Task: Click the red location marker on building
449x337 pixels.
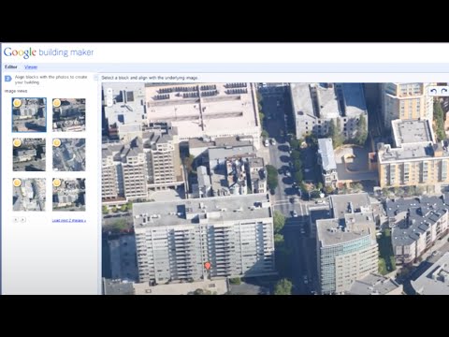Action: [x=208, y=266]
